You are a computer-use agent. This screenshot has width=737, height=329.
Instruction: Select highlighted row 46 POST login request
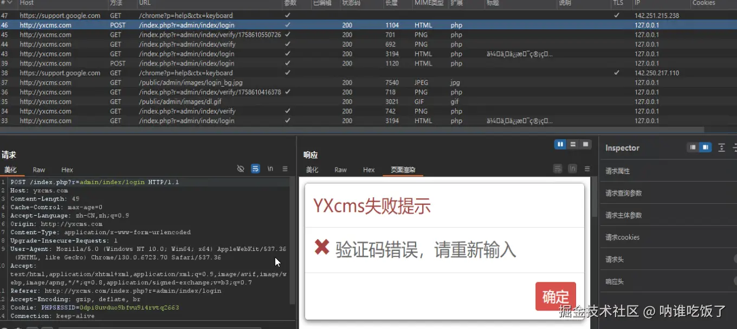point(368,25)
